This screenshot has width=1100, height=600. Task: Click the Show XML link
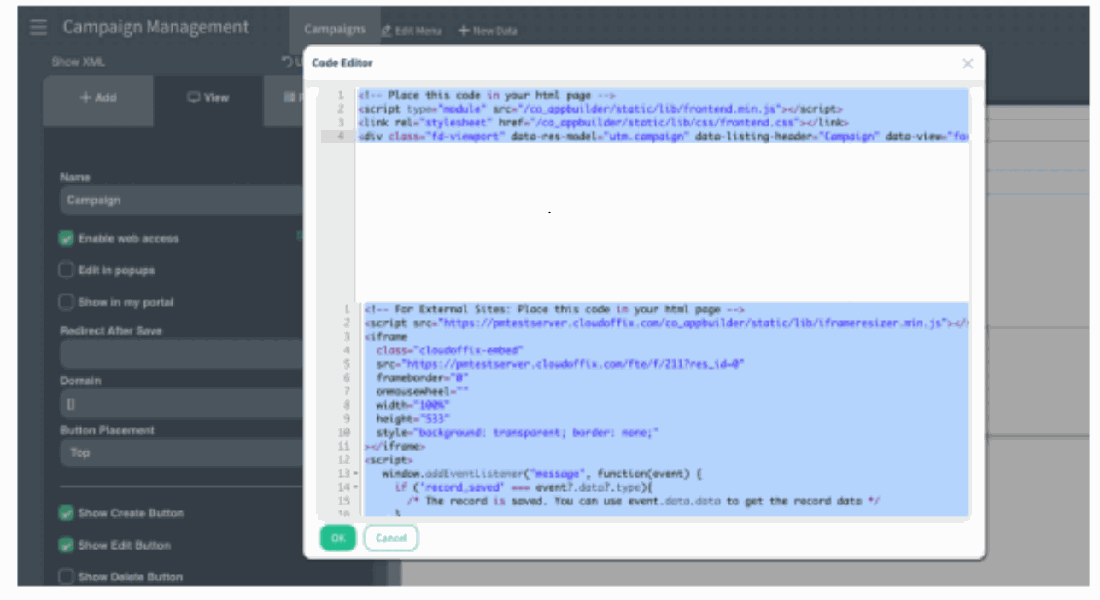(x=78, y=62)
